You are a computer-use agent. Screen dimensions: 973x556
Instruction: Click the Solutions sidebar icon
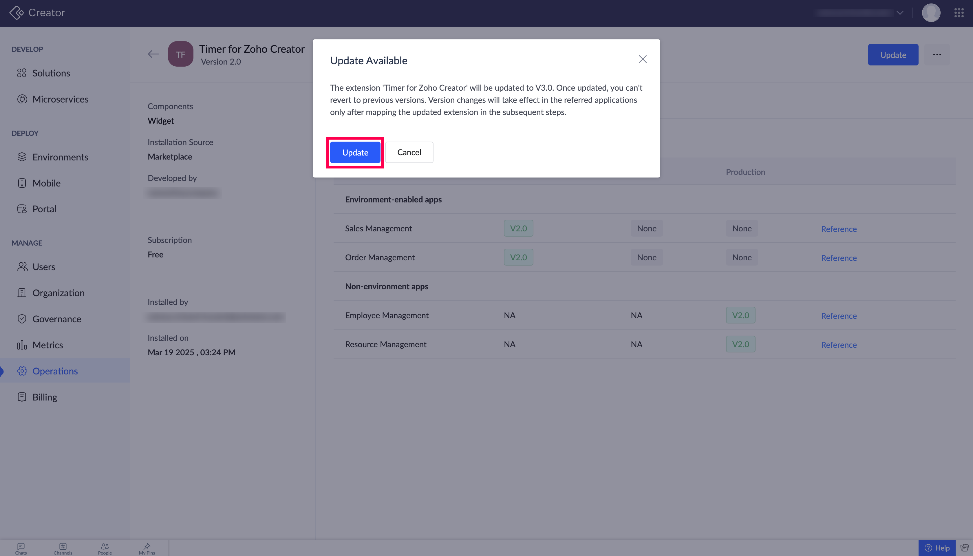pyautogui.click(x=22, y=73)
